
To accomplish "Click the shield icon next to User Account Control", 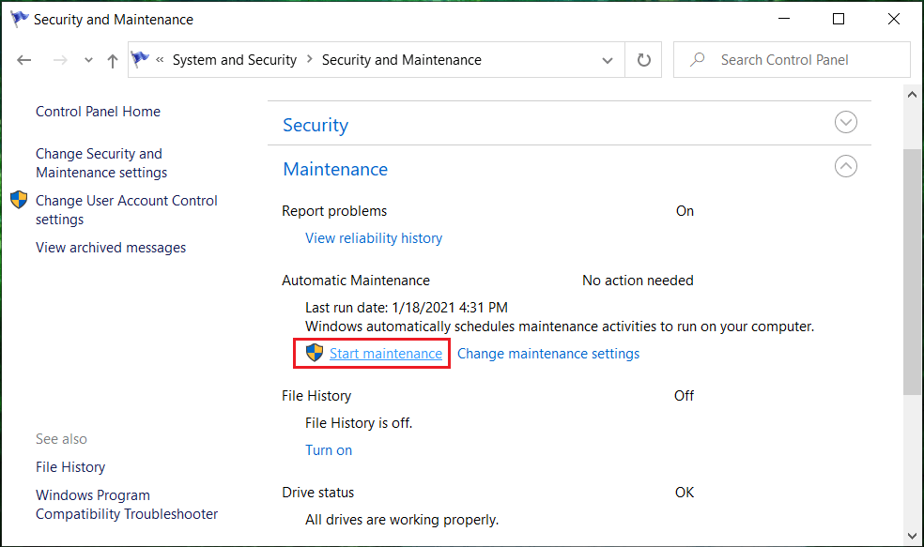I will [x=19, y=200].
